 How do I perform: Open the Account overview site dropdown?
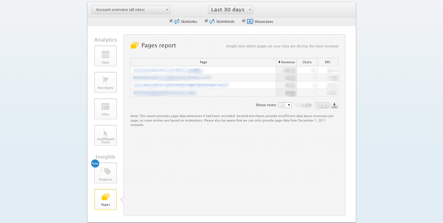[131, 10]
